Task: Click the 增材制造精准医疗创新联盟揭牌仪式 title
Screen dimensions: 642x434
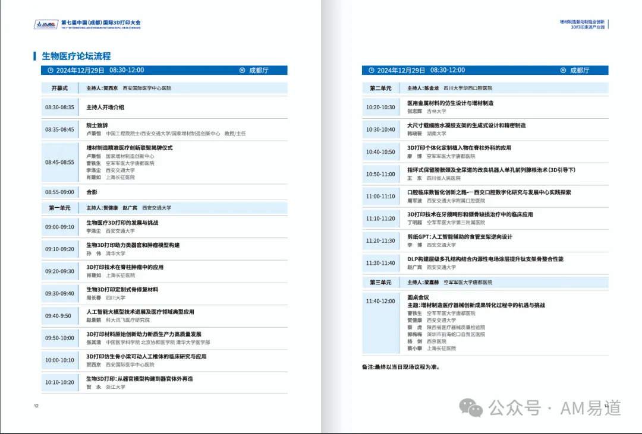Action: [130, 148]
